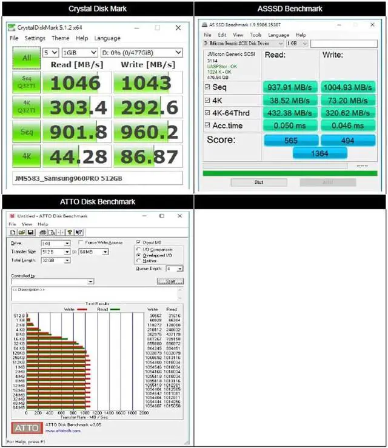Click the New file icon in ATTO toolbar
388x448 pixels.
click(13, 232)
